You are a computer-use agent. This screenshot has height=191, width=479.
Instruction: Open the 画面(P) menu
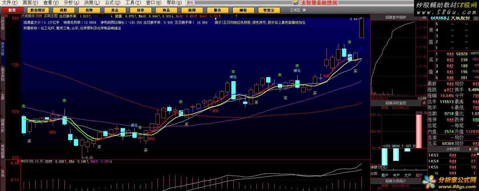[30, 3]
